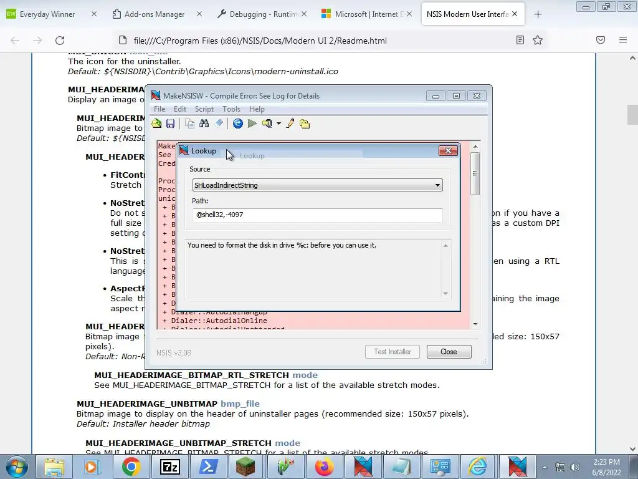Open Internet Explorer from the taskbar
Image resolution: width=638 pixels, height=479 pixels.
(x=478, y=467)
